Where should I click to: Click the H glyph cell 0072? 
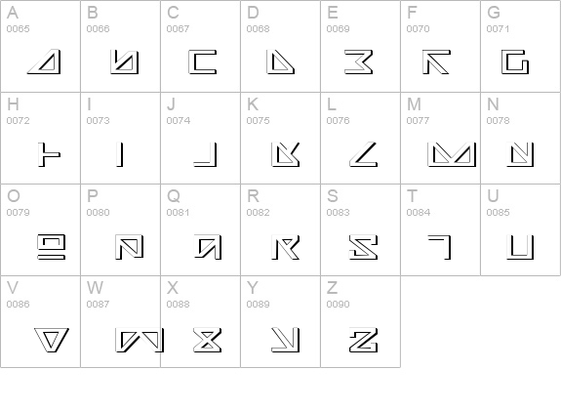[x=40, y=139]
